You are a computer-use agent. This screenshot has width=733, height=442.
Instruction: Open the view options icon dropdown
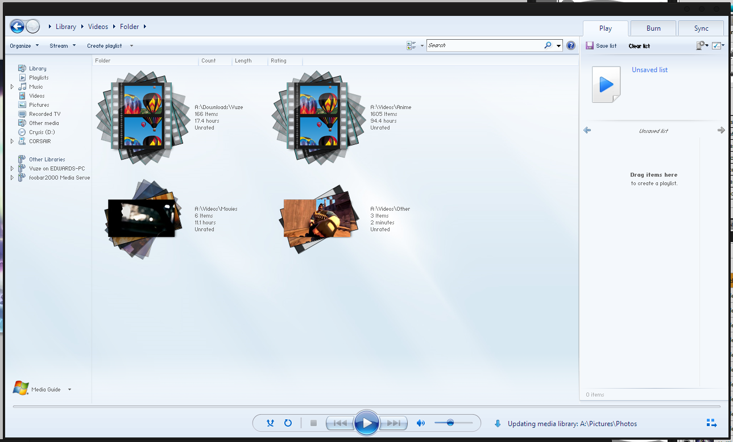pyautogui.click(x=415, y=45)
